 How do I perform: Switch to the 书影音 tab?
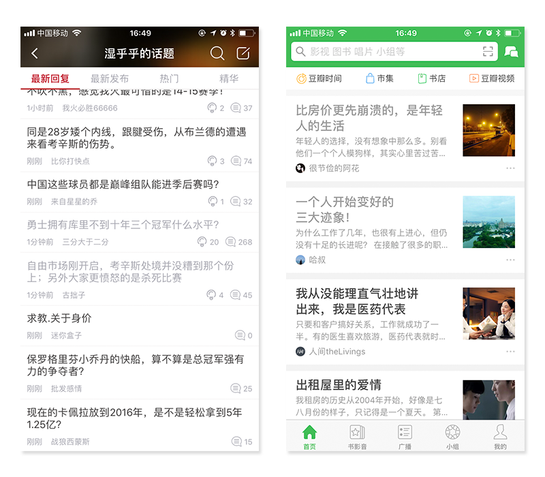[357, 436]
